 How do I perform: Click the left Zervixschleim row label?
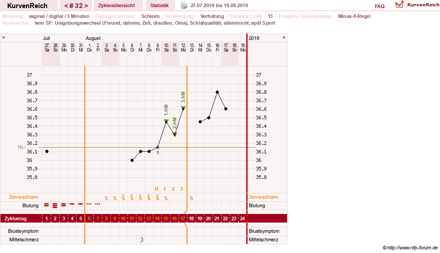23,197
